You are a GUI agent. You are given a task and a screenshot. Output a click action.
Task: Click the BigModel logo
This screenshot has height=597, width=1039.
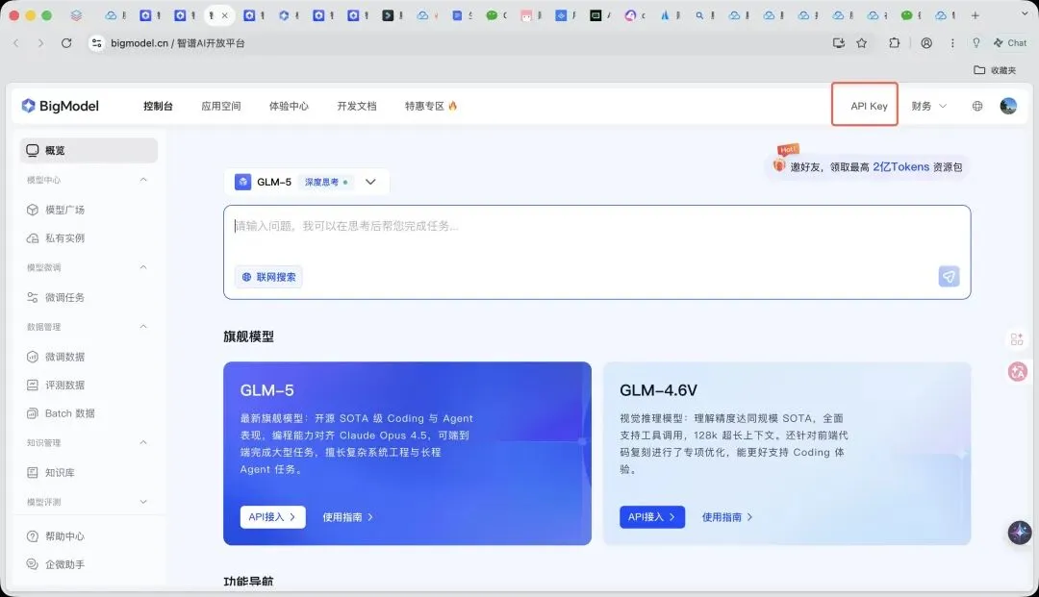(61, 106)
